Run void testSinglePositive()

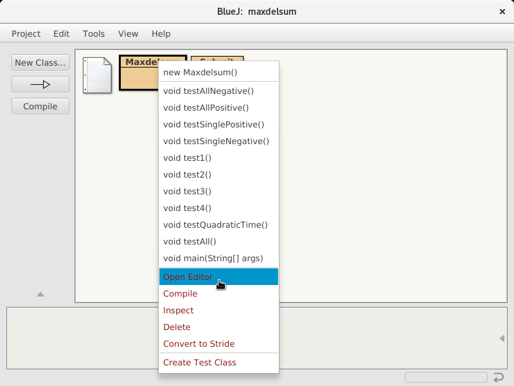218,124
